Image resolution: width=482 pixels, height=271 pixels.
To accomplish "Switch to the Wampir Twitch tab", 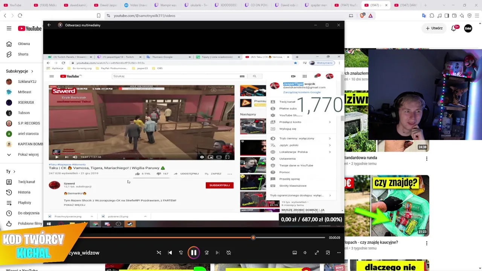I will coord(166,5).
